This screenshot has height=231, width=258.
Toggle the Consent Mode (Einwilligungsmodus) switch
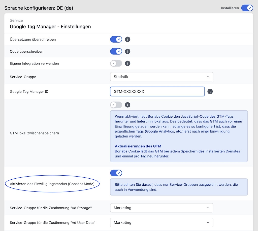pos(116,173)
